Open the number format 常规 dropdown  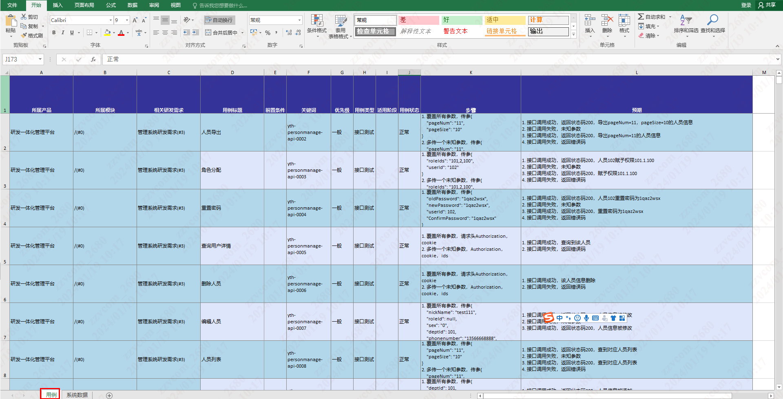(299, 20)
